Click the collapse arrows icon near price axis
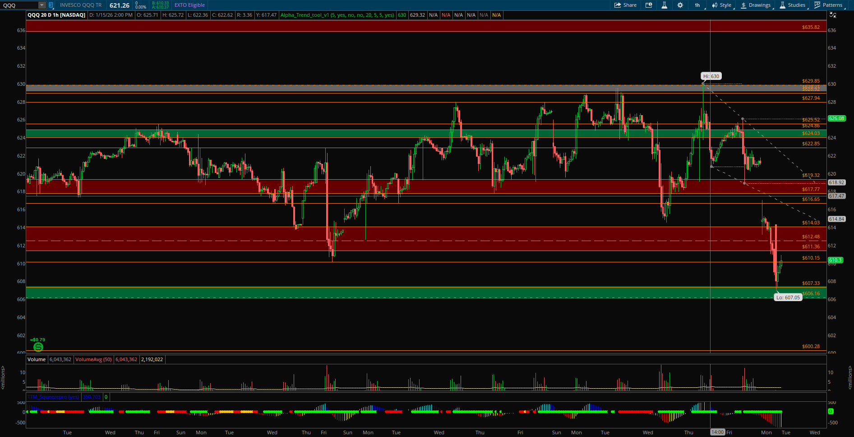Viewport: 854px width, 437px height. pos(833,15)
